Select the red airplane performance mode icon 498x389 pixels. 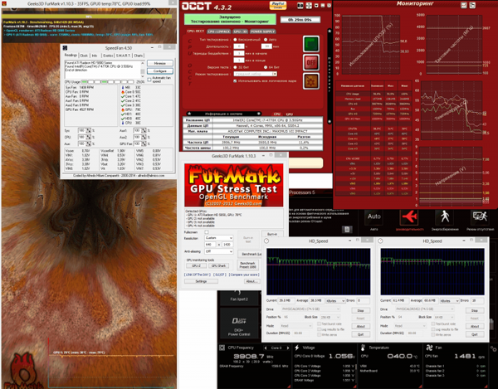pyautogui.click(x=409, y=217)
